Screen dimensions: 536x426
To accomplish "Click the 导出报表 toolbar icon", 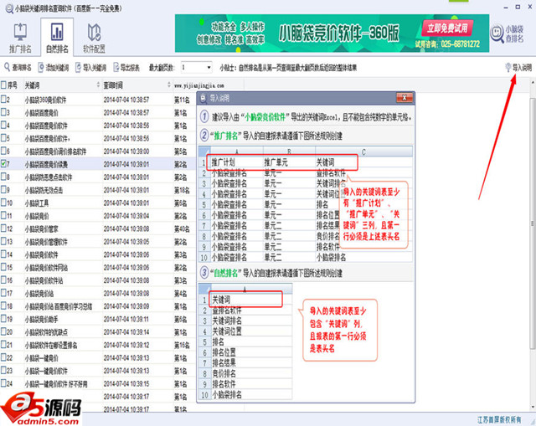I will (x=116, y=67).
